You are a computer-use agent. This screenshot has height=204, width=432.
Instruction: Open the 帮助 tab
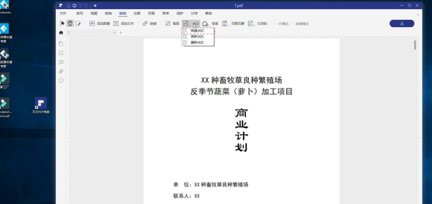pyautogui.click(x=208, y=13)
